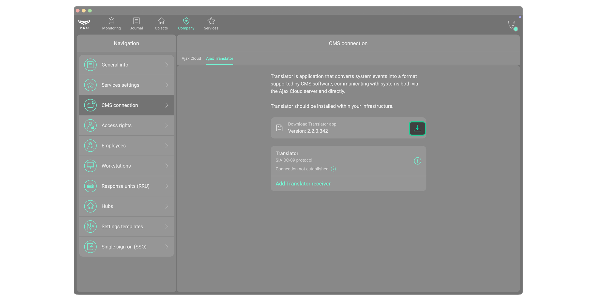The height and width of the screenshot is (305, 610).
Task: Click the file icon beside Download Translator app
Action: tap(279, 128)
